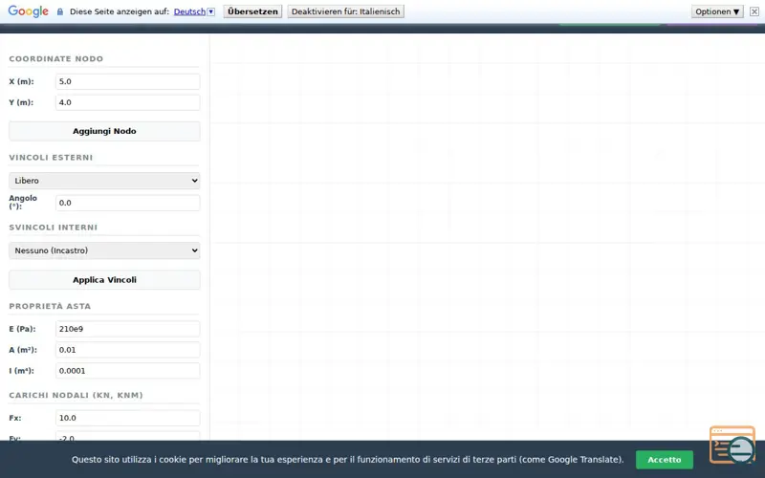Click the Aggiungi Nodo button
The height and width of the screenshot is (478, 765).
pos(104,131)
